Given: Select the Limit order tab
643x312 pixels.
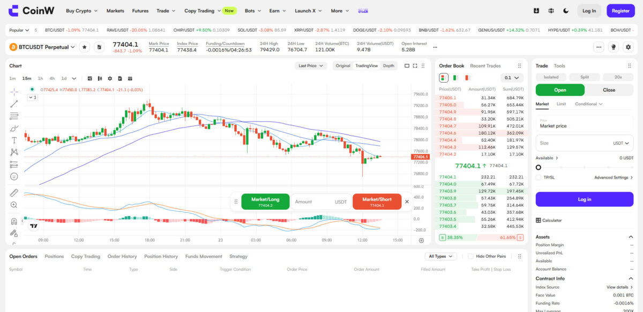Looking at the screenshot, I should coord(561,104).
